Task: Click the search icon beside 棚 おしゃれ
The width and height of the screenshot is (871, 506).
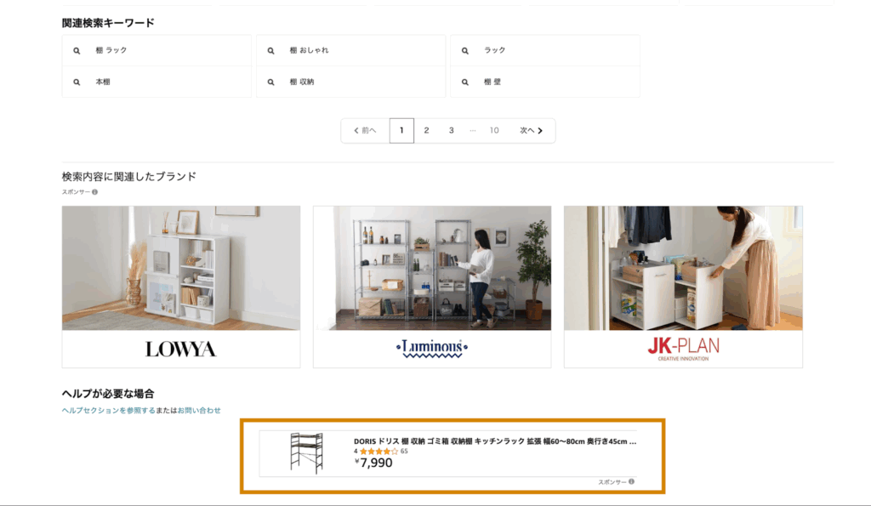Action: pyautogui.click(x=270, y=50)
